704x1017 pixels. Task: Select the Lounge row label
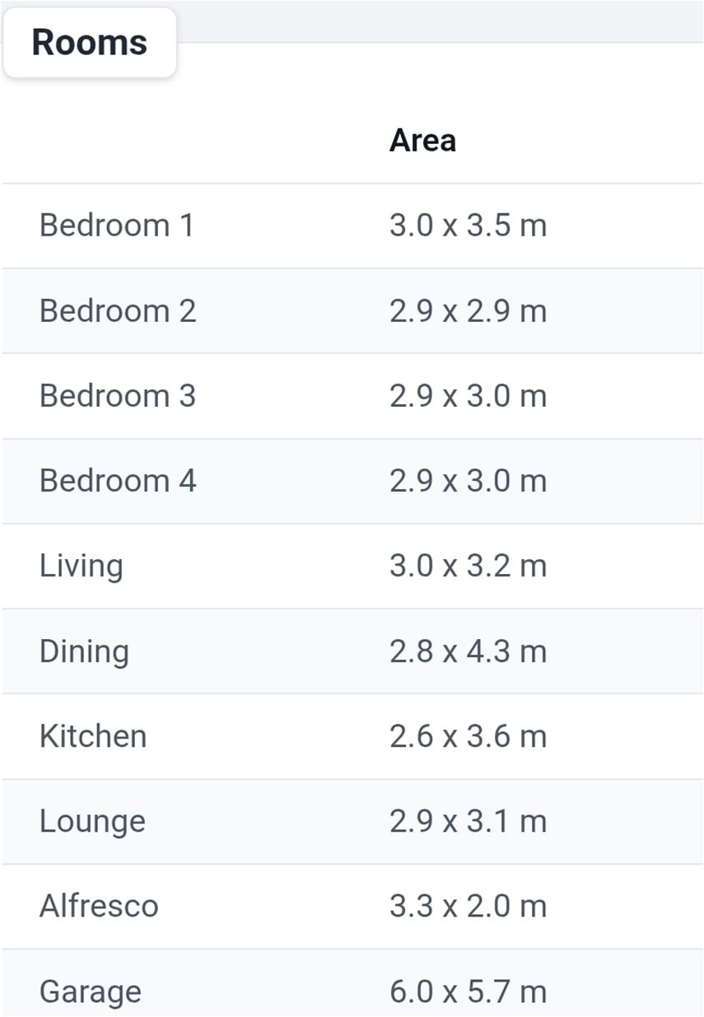tap(92, 822)
